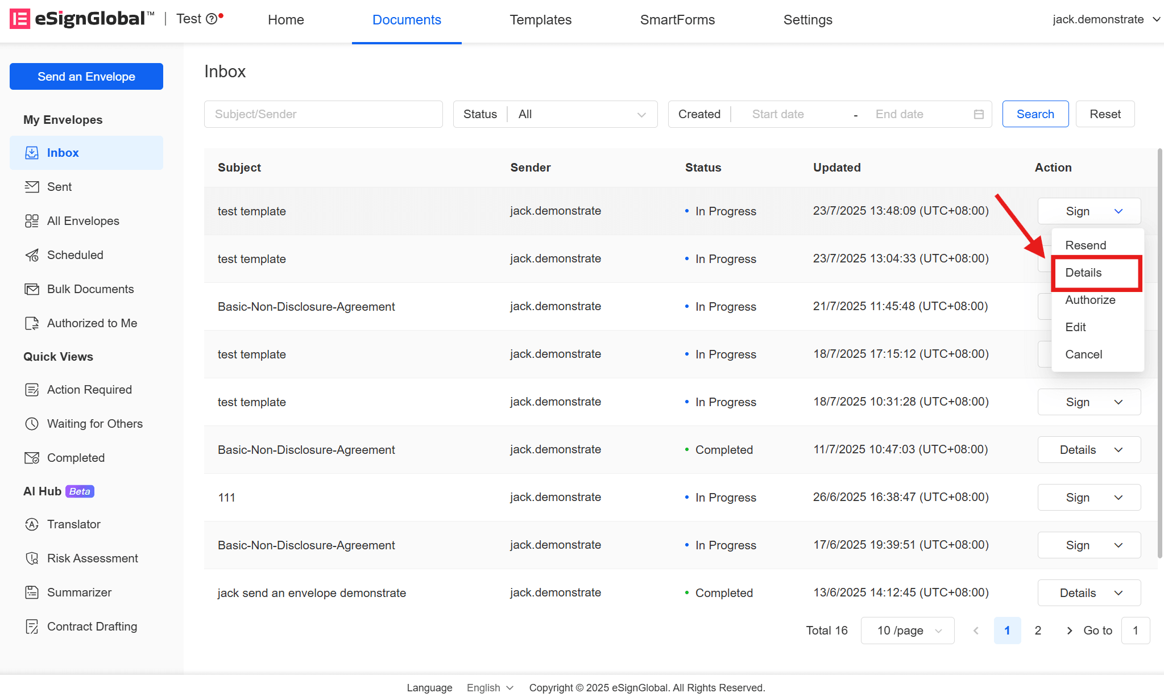
Task: Click Sign for 18/7/2025 10:31:28 row
Action: [x=1078, y=402]
